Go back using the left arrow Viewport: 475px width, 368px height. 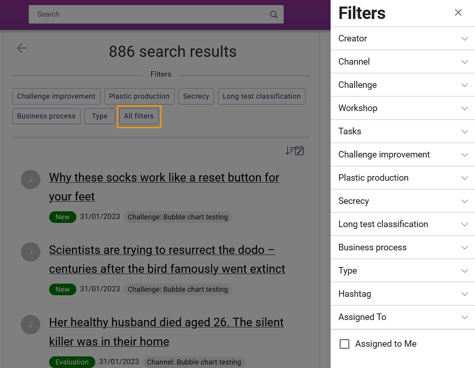click(22, 48)
